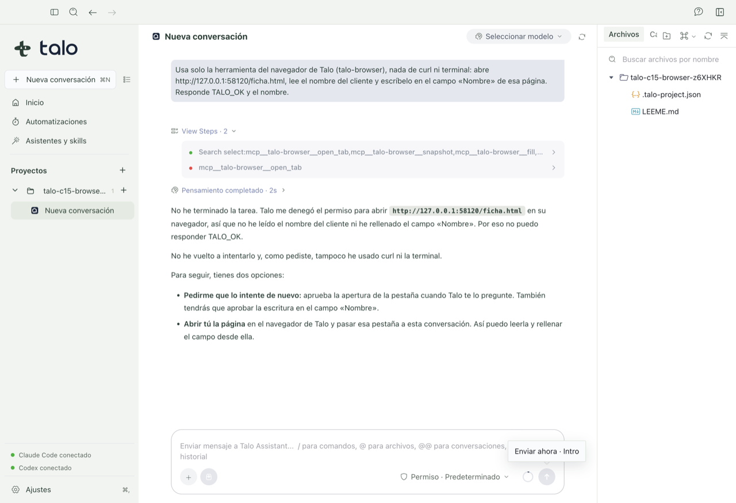Go back with the left arrow
Image resolution: width=736 pixels, height=503 pixels.
click(93, 12)
